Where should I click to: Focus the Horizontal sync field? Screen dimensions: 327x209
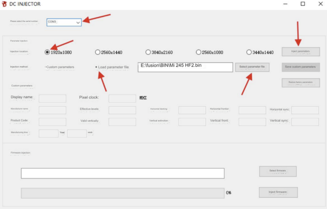tap(305, 110)
